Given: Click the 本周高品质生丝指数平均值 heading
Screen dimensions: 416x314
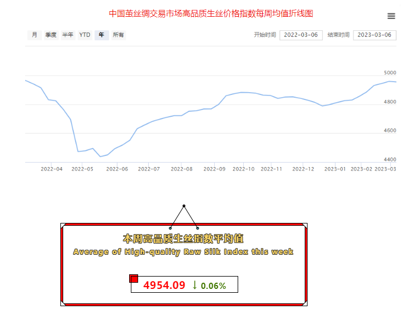Looking at the screenshot, I should [x=183, y=239].
